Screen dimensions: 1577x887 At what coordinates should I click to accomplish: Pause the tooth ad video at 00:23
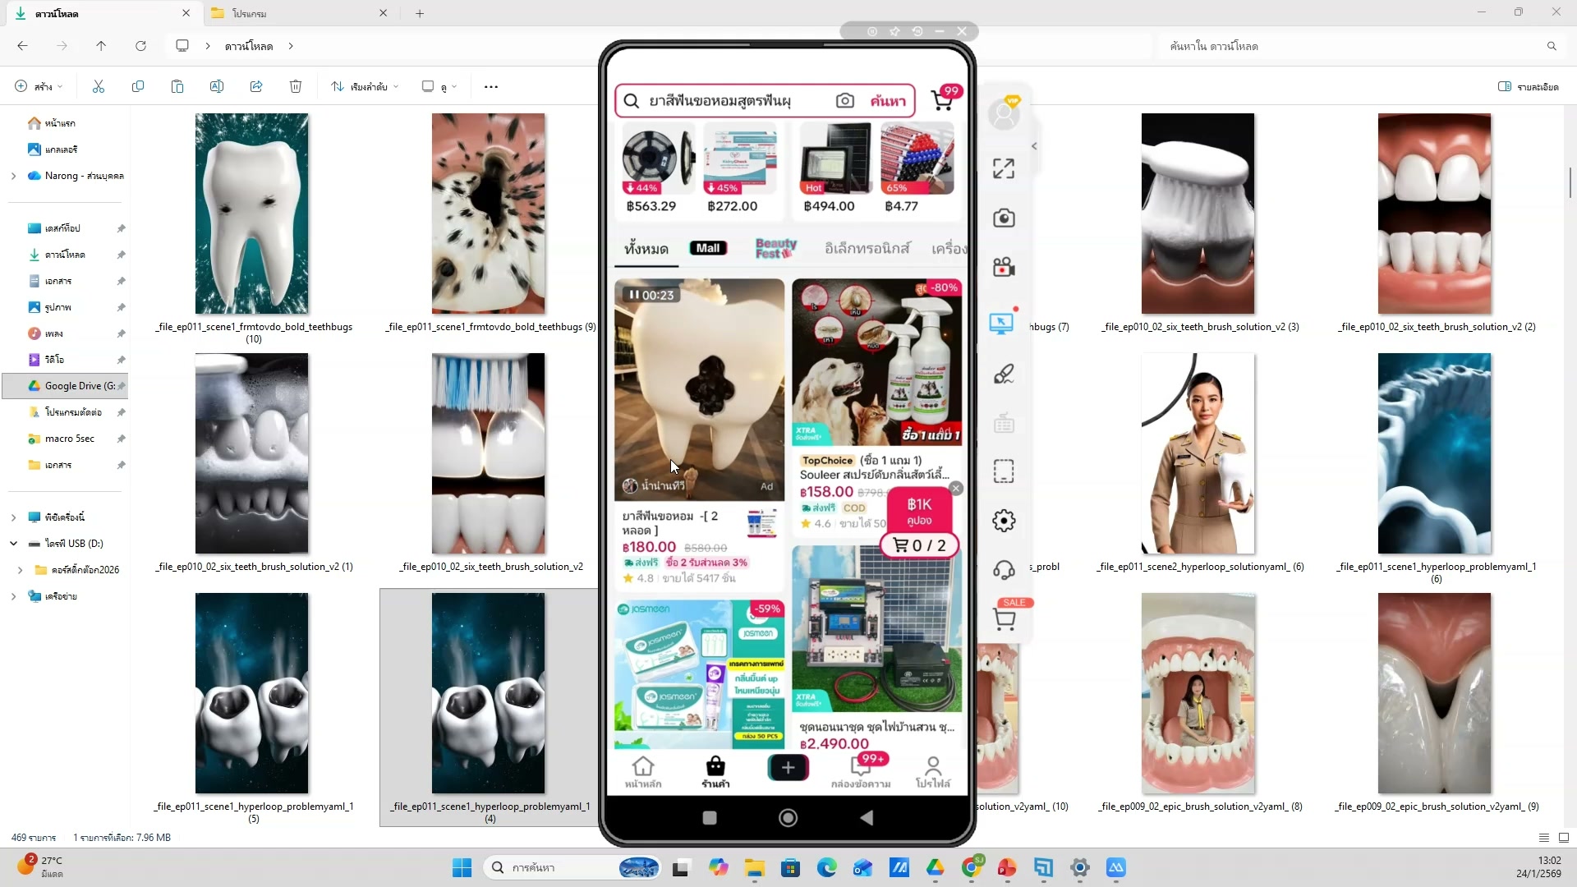click(634, 295)
